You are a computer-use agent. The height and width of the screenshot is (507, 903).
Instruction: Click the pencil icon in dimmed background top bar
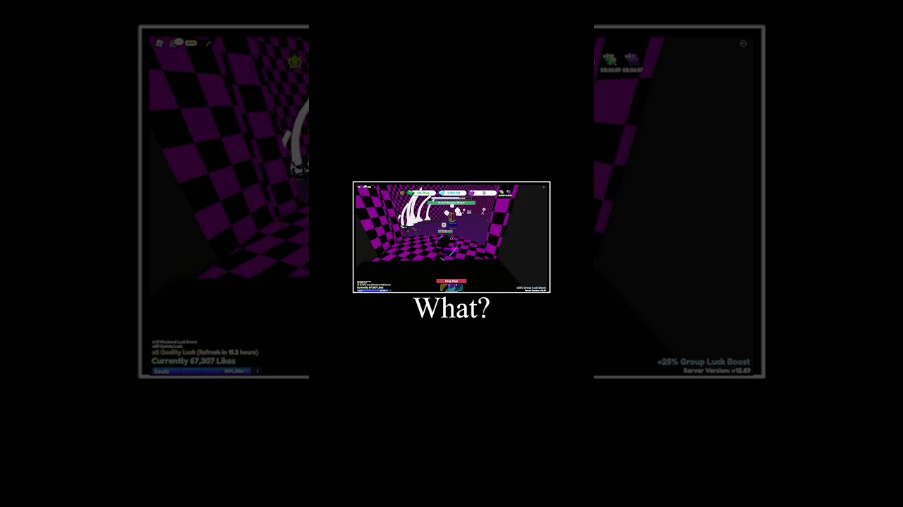click(208, 44)
